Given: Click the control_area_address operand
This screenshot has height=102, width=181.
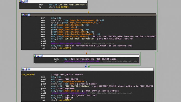Looking at the screenshot, I should point(76,37).
